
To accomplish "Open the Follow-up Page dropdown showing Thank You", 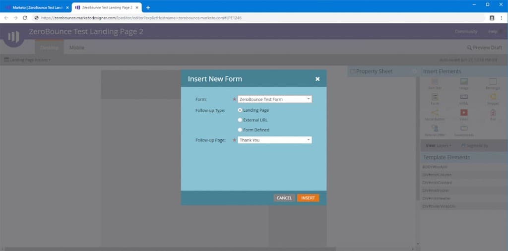I will (x=275, y=140).
